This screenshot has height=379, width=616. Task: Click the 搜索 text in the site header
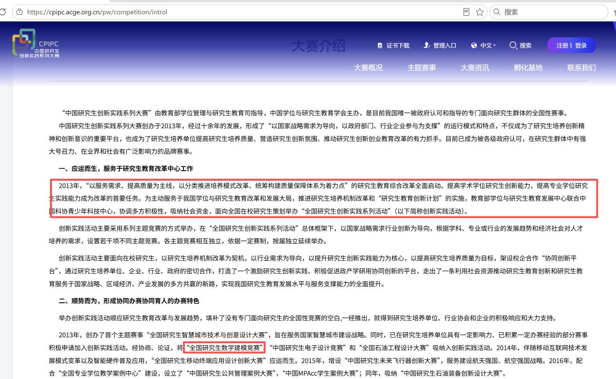point(525,45)
